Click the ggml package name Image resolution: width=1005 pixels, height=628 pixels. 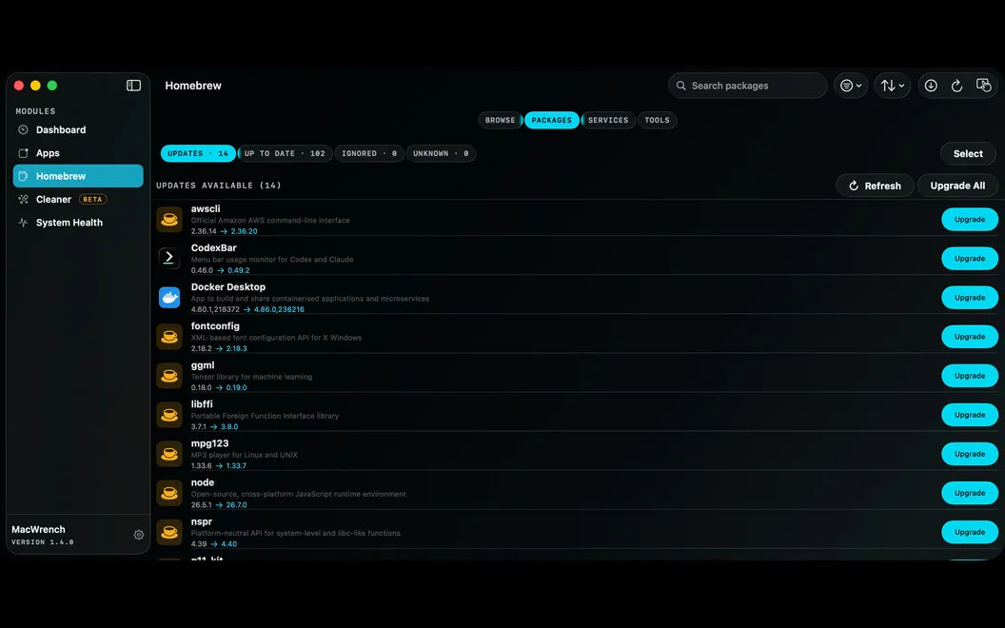pos(203,365)
